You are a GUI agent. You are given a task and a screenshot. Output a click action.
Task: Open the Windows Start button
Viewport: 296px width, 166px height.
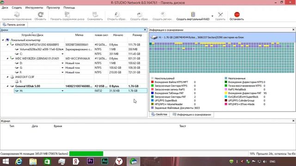[x=6, y=161]
